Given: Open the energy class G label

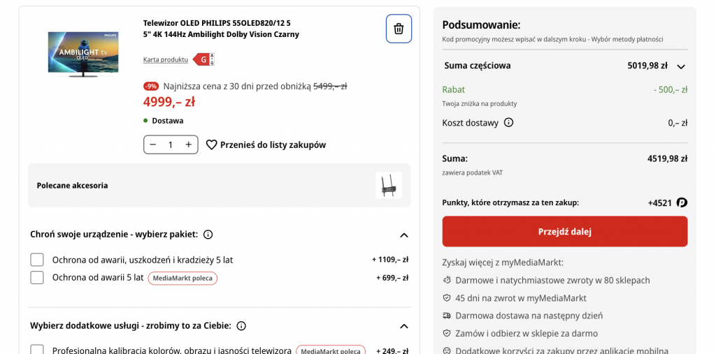Looking at the screenshot, I should (x=203, y=59).
